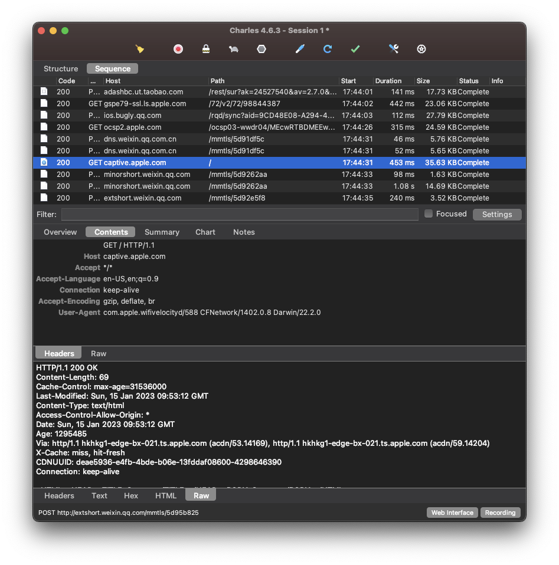559x565 pixels.
Task: Open the Chart tab
Action: coord(205,232)
